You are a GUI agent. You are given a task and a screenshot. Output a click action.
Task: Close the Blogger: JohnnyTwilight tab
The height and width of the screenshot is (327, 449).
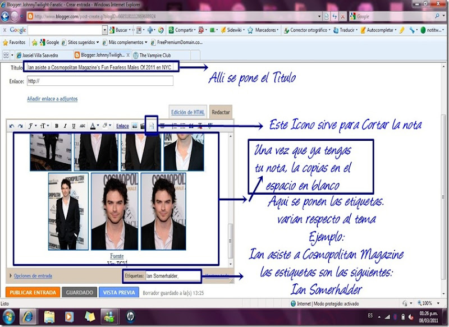coord(128,55)
